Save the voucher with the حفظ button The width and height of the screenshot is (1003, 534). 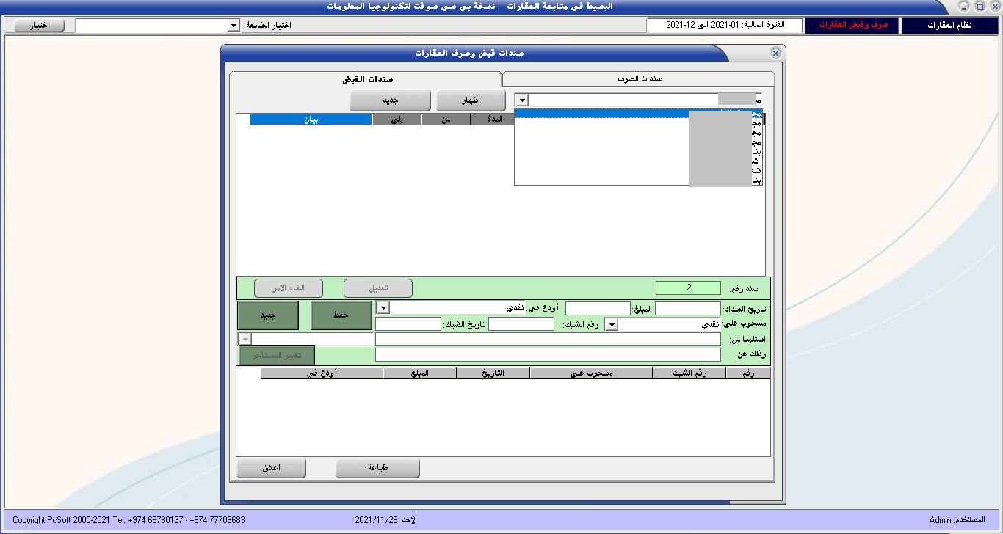(341, 315)
